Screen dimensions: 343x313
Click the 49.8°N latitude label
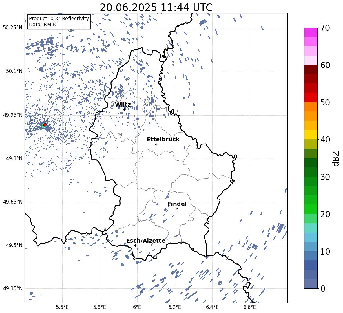pyautogui.click(x=14, y=158)
